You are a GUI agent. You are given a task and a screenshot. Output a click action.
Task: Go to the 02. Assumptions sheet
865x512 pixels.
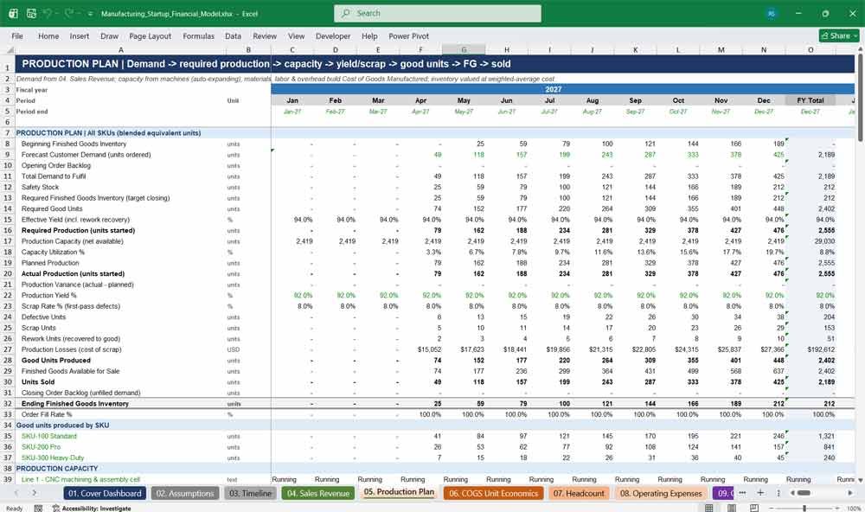[x=185, y=493]
